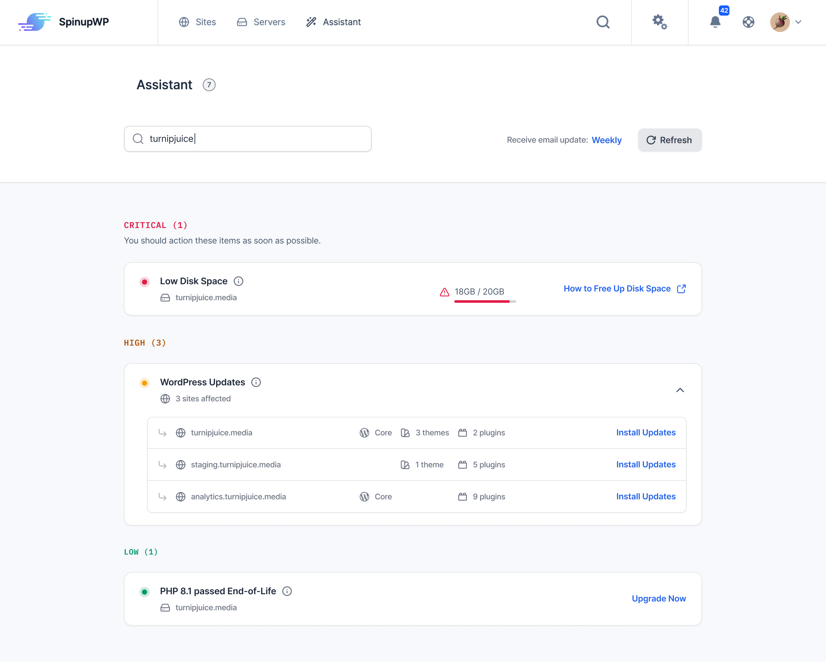826x662 pixels.
Task: Click Upgrade Now for PHP 8.1
Action: [x=659, y=599]
